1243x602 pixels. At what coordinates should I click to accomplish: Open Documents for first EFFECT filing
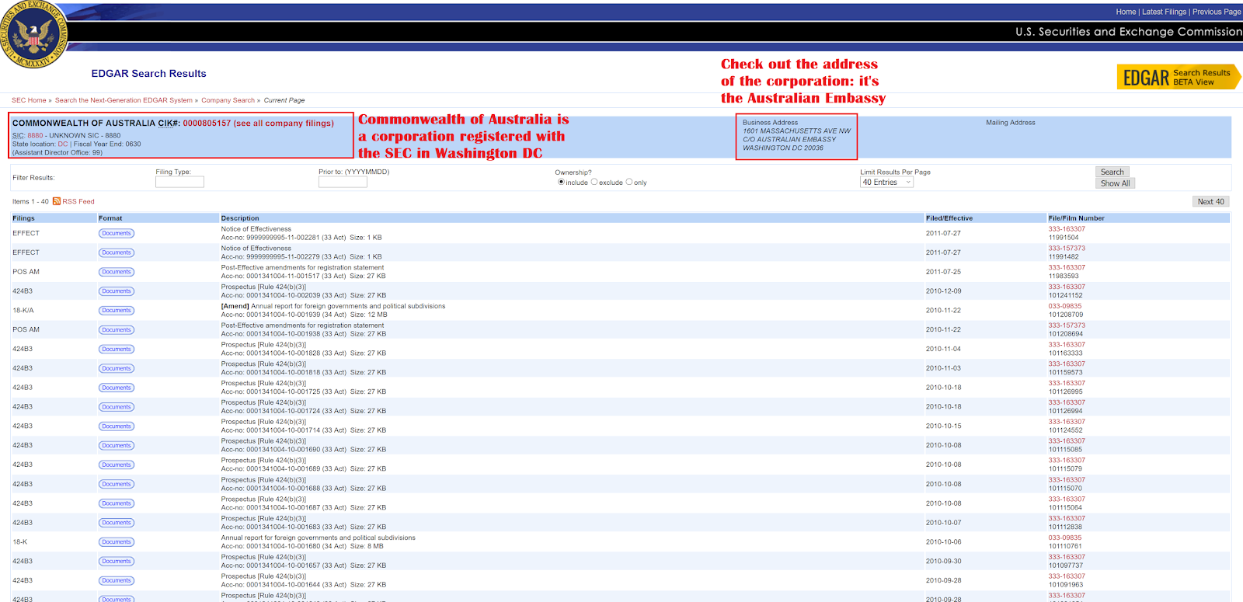[x=117, y=233]
